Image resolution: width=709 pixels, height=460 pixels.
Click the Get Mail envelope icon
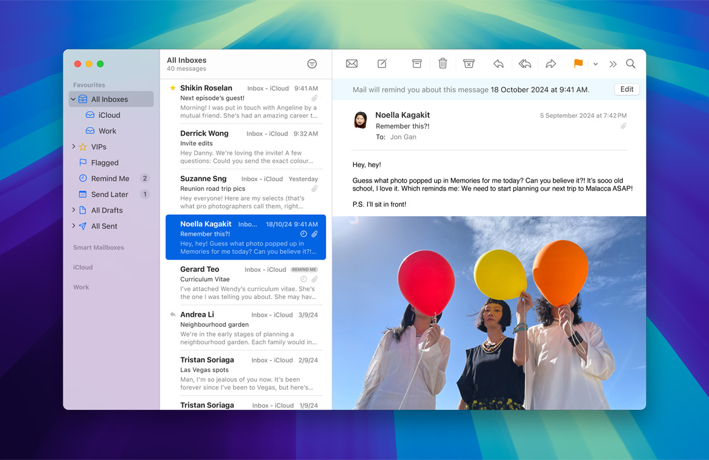351,64
